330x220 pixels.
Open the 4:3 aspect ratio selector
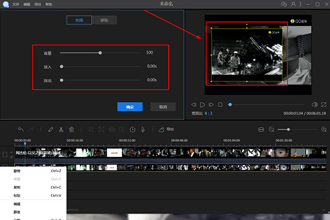[x=208, y=114]
